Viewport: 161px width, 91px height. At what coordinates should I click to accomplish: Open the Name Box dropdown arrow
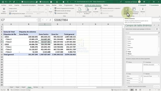(37, 20)
